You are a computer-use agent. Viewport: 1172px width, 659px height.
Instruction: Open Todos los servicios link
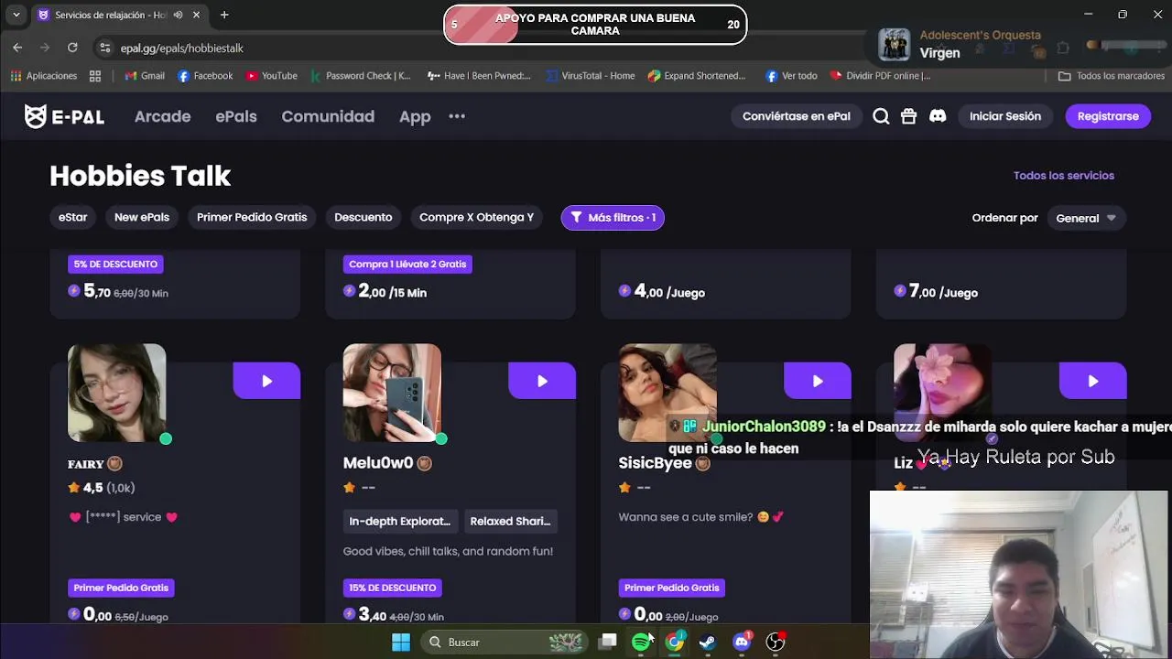[1064, 175]
